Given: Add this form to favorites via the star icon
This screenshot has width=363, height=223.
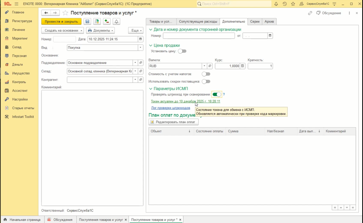Looking at the screenshot, I should (65, 13).
